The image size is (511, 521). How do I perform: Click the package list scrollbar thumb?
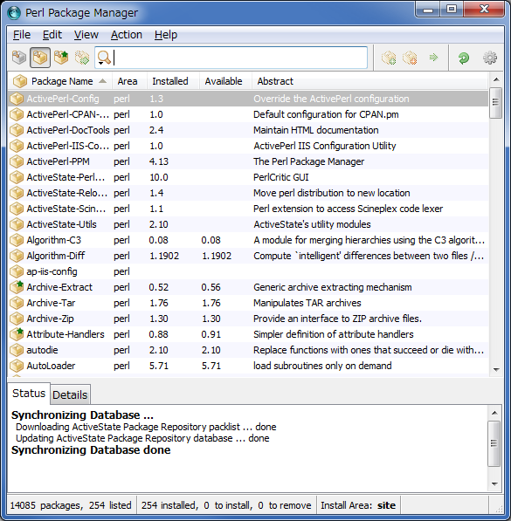tap(495, 102)
